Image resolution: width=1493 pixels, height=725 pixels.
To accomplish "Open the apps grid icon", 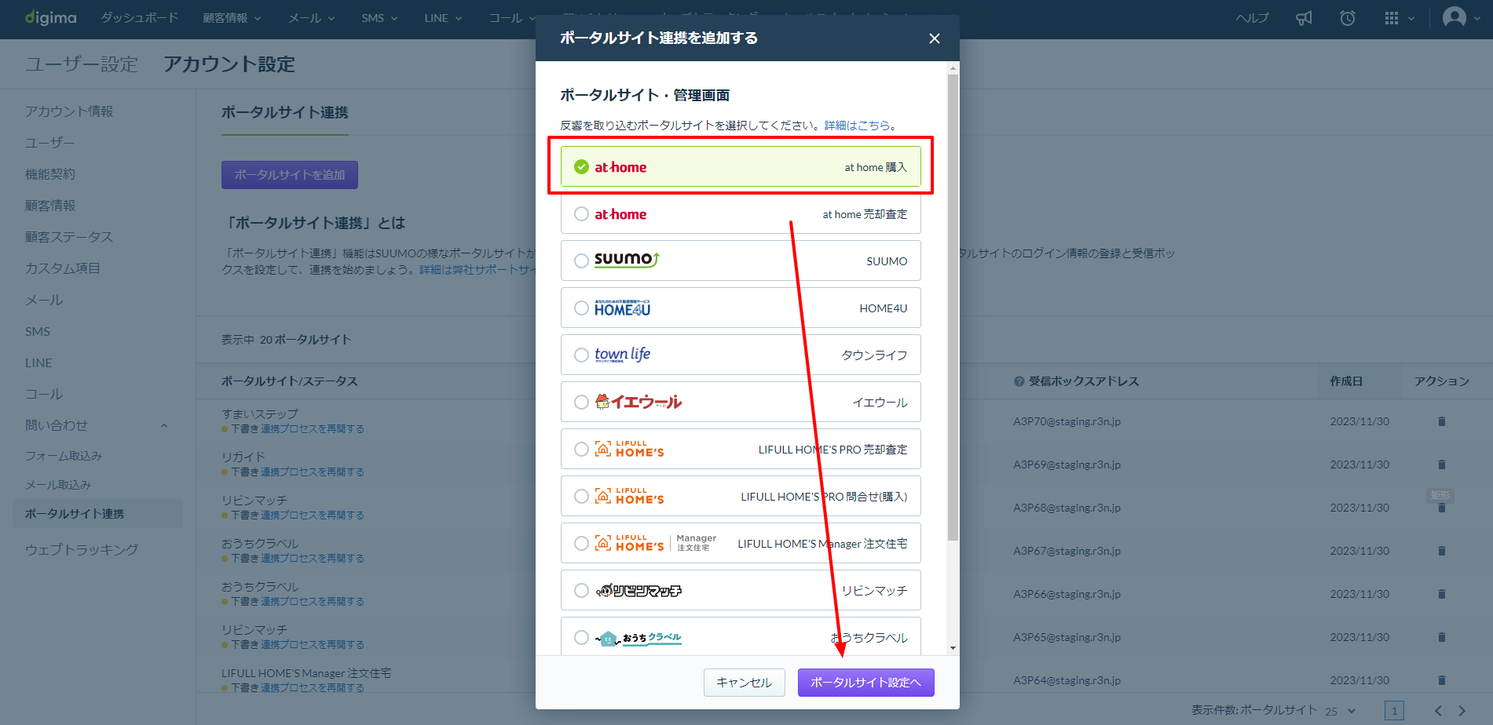I will pos(1392,18).
